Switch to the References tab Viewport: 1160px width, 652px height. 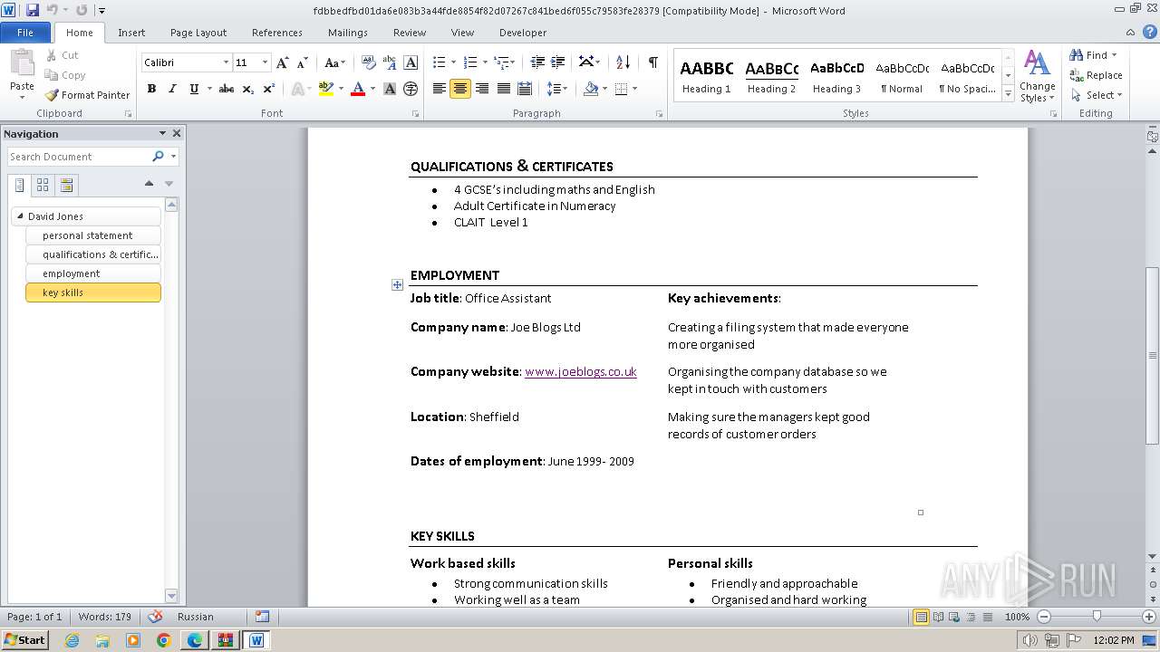[277, 33]
